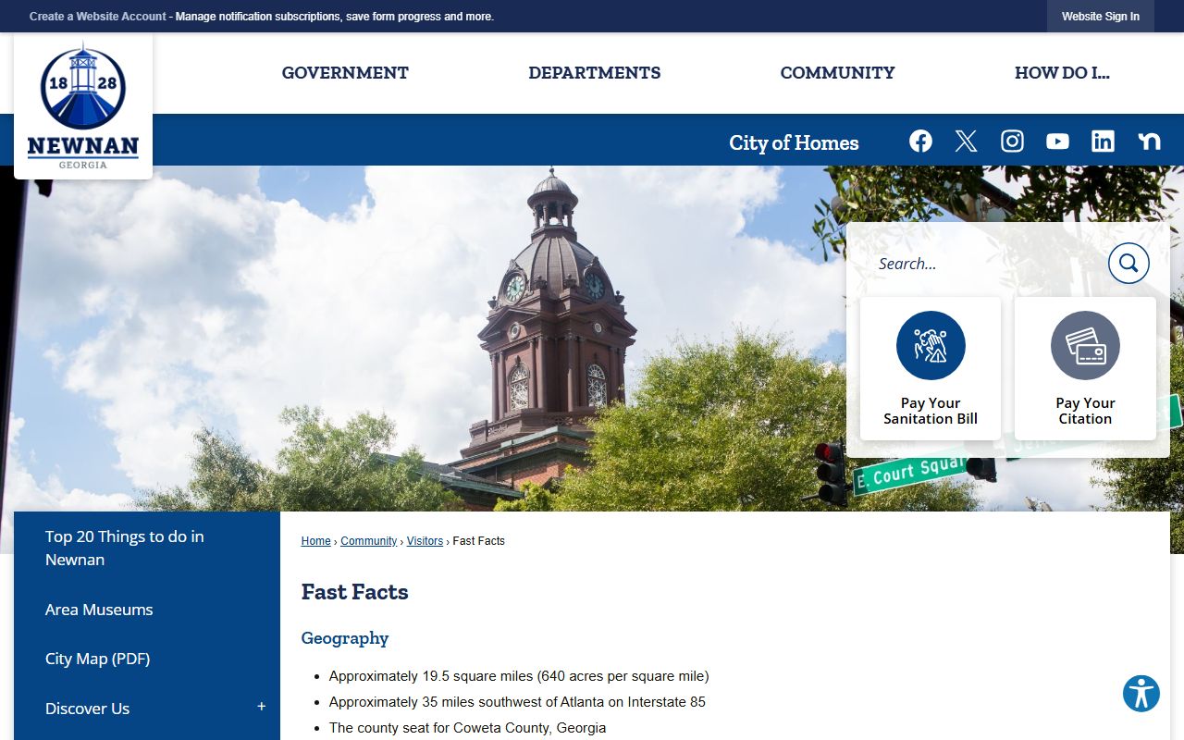Click the City of Homes tagline
Image resolution: width=1184 pixels, height=740 pixels.
click(794, 142)
